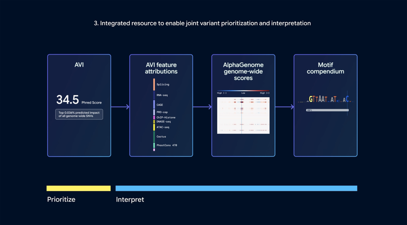Click the yellow ATAC-seq color bar
The width and height of the screenshot is (407, 225).
click(x=154, y=127)
